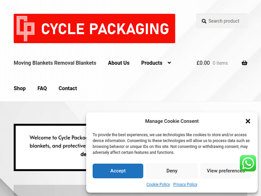
Task: Click the '0 items' cart text
Action: (x=220, y=63)
